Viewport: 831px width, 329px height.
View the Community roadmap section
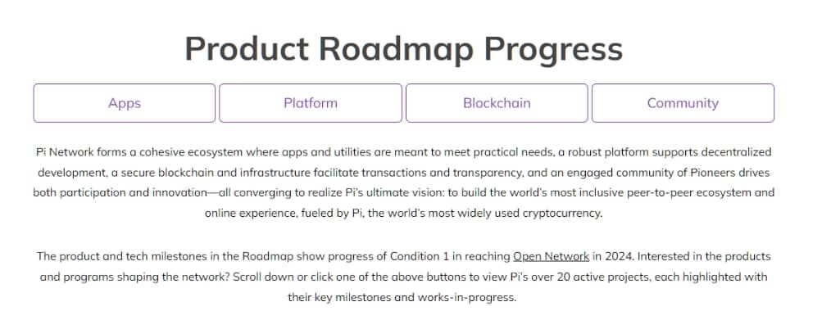(x=683, y=103)
